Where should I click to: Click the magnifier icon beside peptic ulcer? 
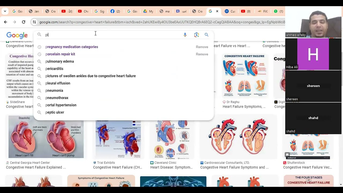click(39, 112)
